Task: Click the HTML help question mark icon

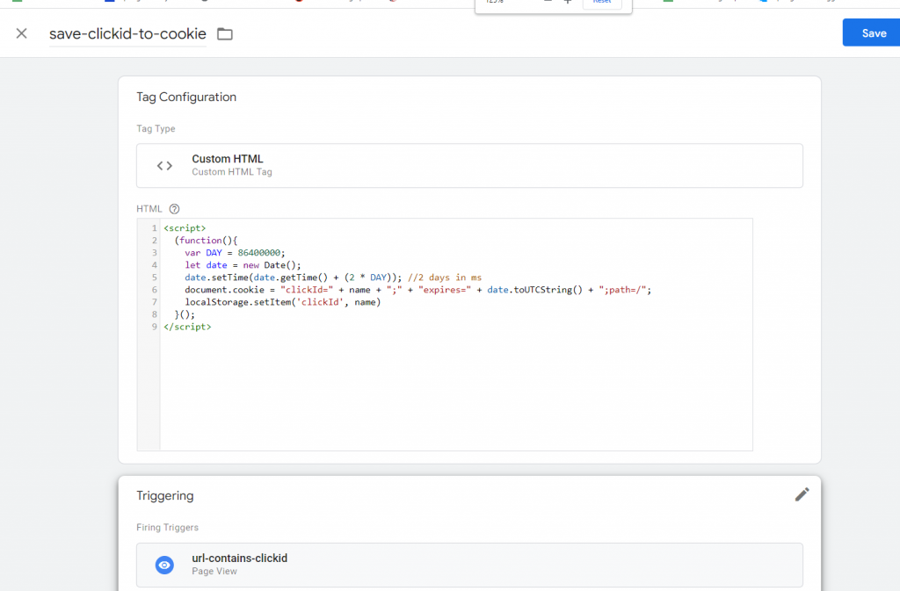Action: (172, 209)
